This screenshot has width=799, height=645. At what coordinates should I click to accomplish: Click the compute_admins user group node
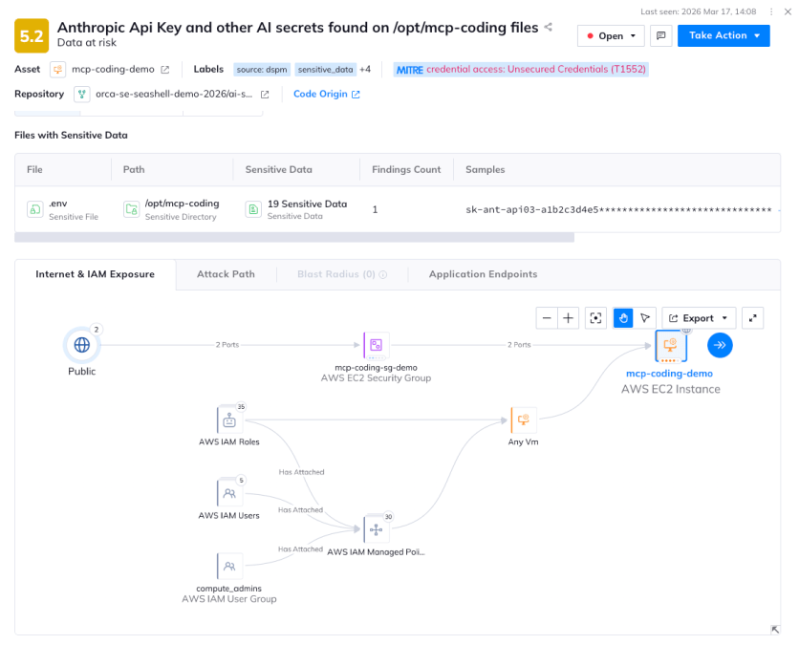tap(229, 566)
